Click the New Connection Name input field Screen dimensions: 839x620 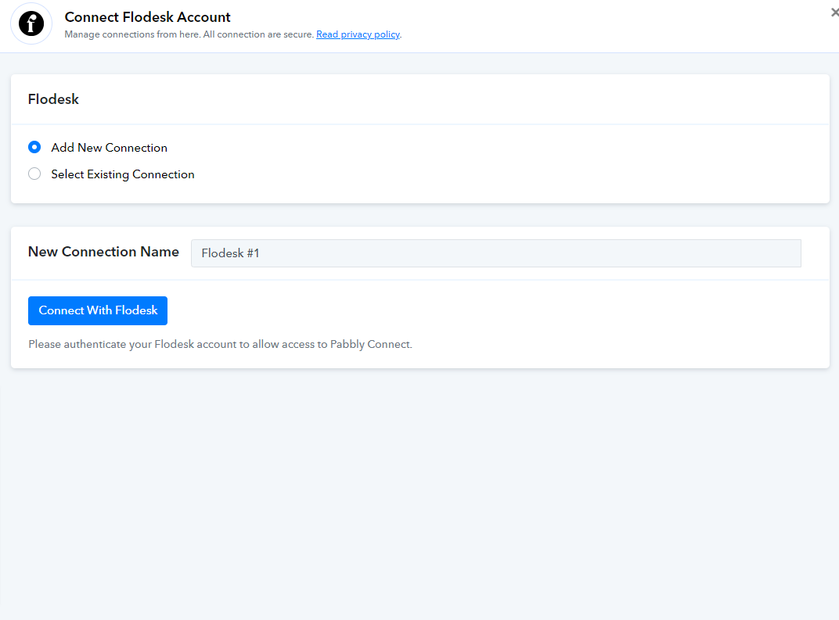[x=495, y=253]
